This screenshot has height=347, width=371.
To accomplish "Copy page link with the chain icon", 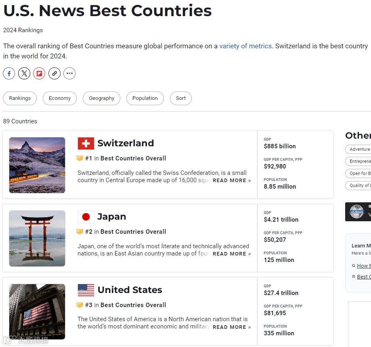I will [54, 73].
